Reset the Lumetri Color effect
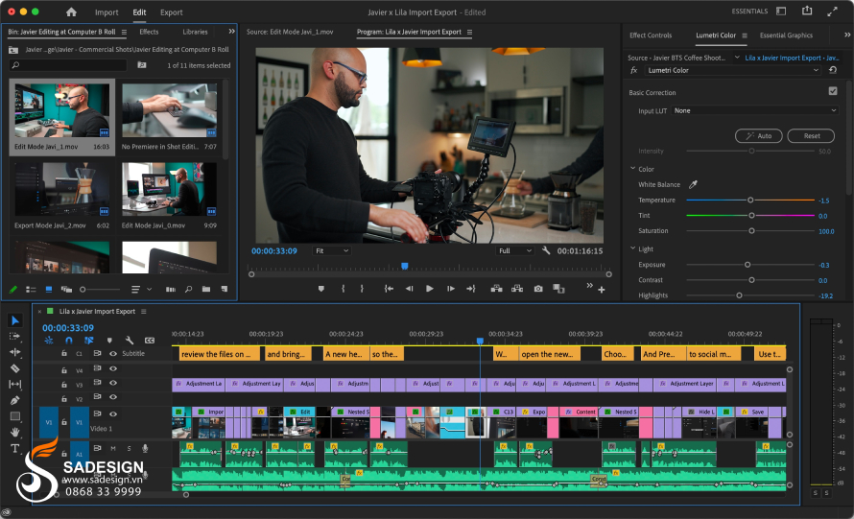The width and height of the screenshot is (854, 519). point(833,70)
